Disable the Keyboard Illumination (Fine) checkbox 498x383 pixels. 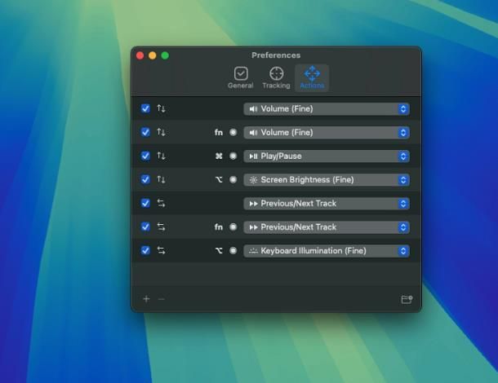click(145, 250)
